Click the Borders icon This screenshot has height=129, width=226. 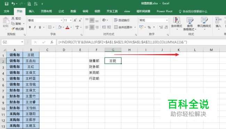(x=50, y=27)
